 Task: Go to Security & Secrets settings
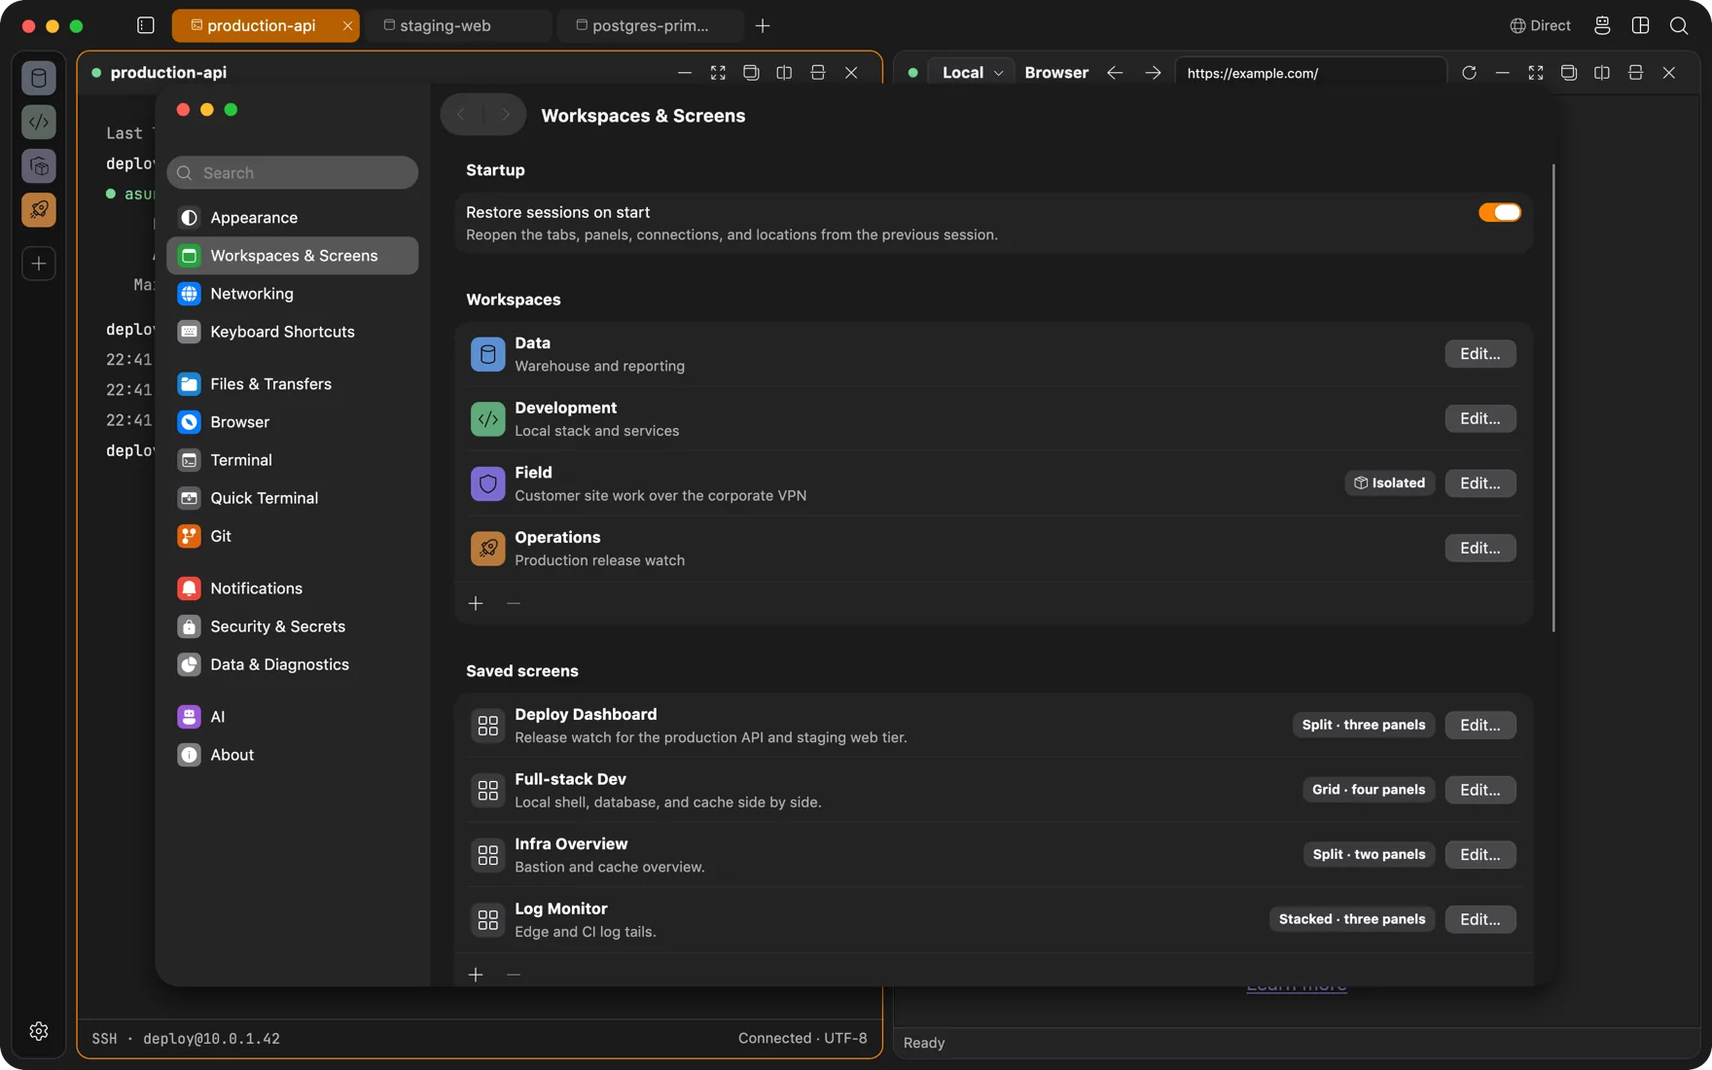coord(293,626)
